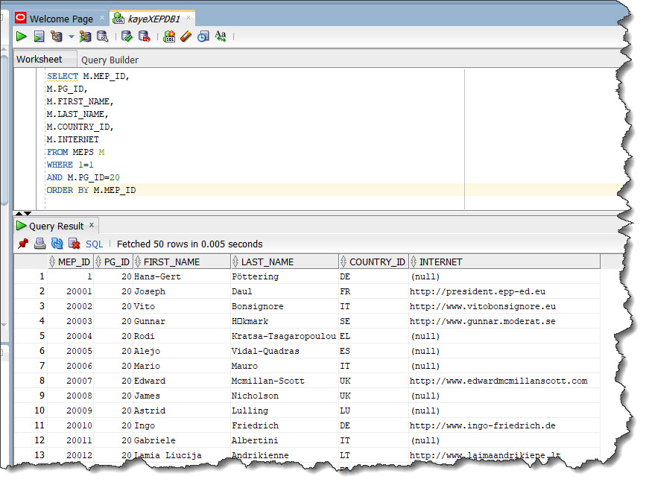Open the SQL Tuning Advisor icon
The width and height of the screenshot is (649, 488).
(102, 37)
